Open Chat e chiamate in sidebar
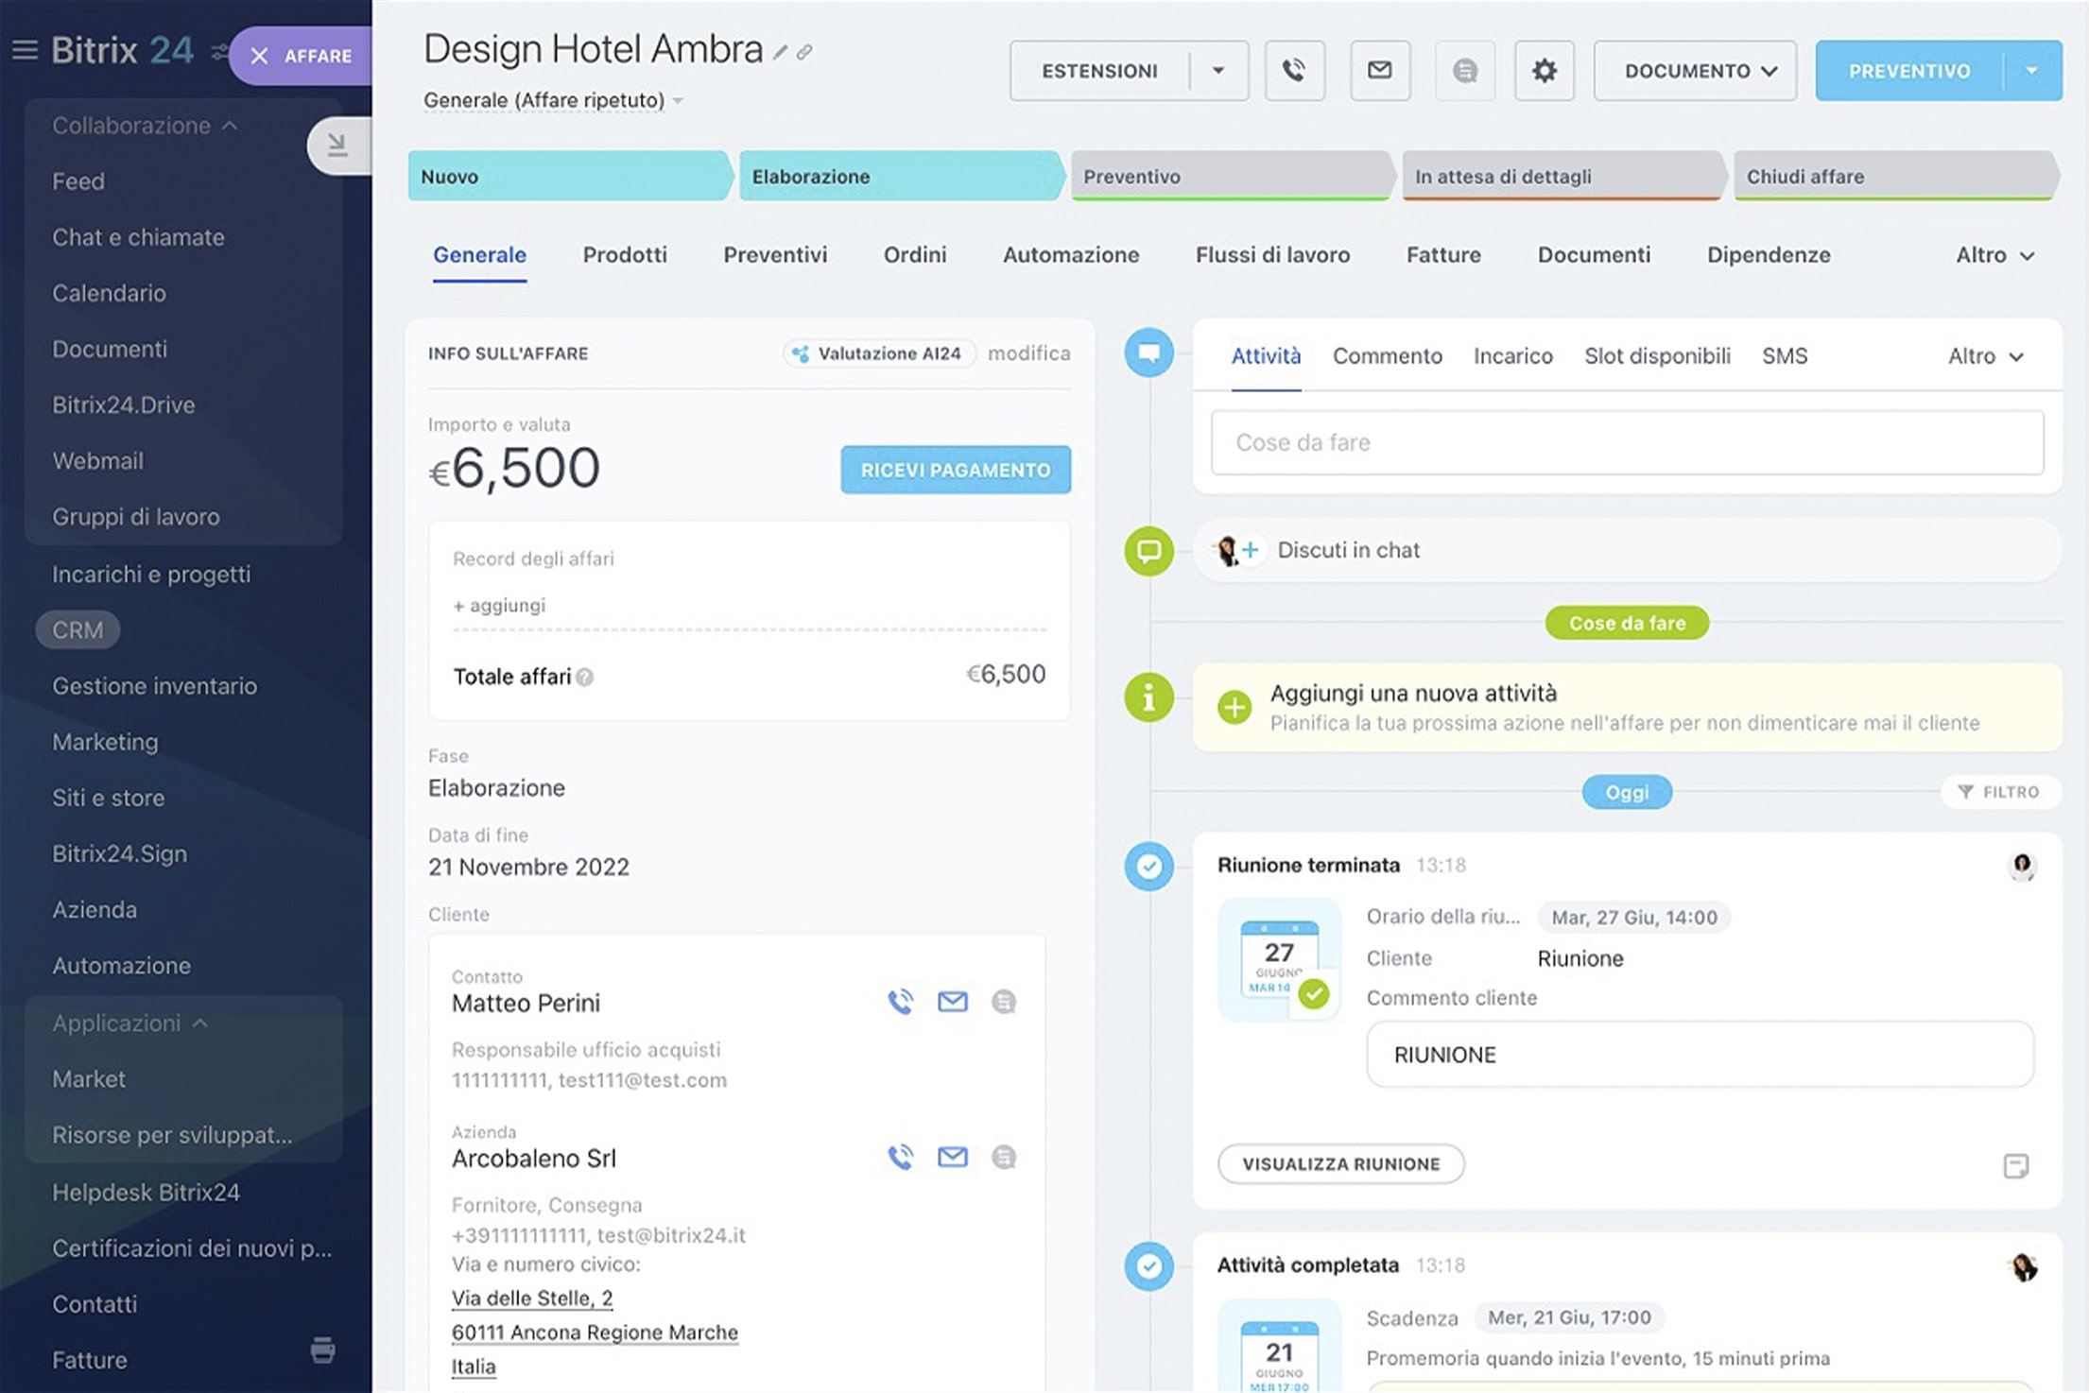 click(138, 237)
